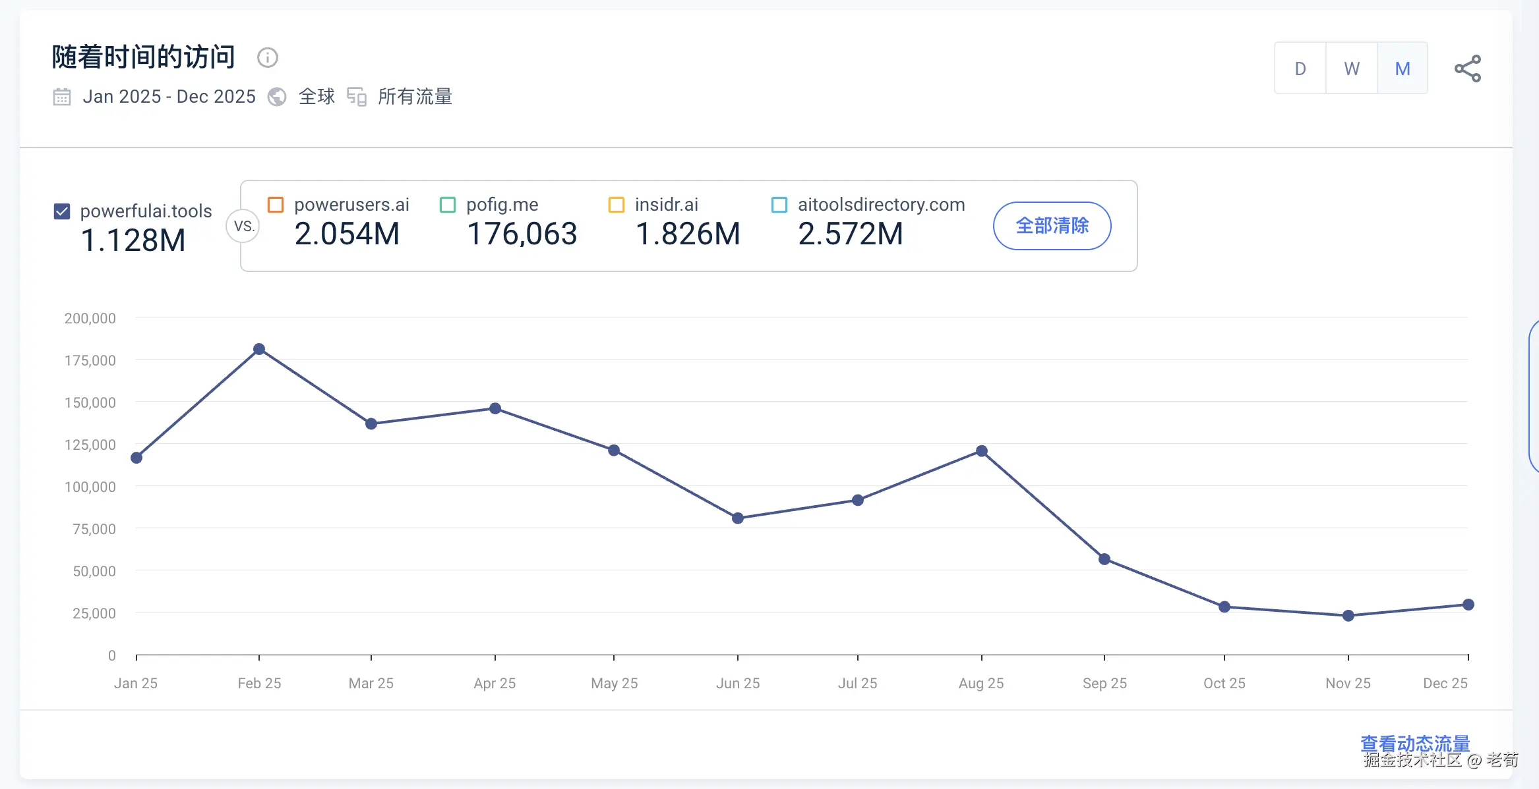Click the share icon

pyautogui.click(x=1468, y=68)
